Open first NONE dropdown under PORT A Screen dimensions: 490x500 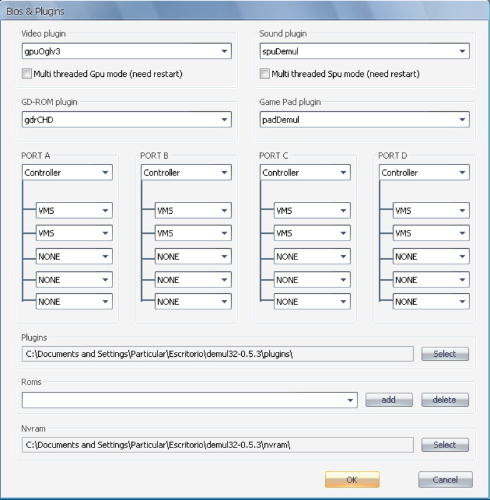tap(74, 256)
